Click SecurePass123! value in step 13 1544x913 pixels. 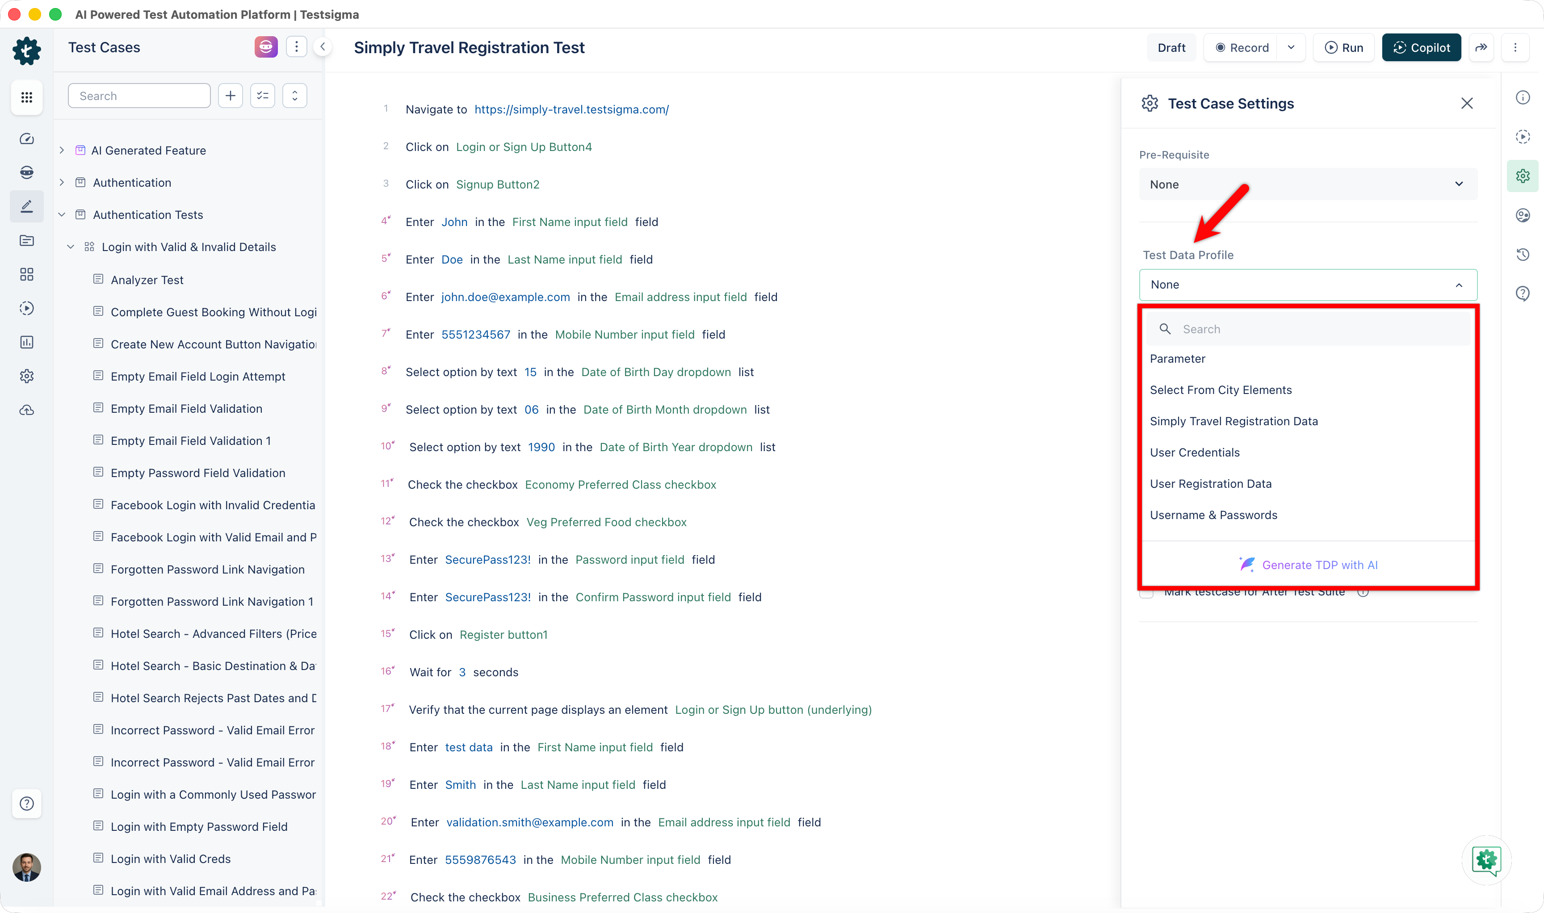487,560
